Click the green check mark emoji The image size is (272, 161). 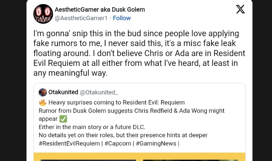point(63,119)
